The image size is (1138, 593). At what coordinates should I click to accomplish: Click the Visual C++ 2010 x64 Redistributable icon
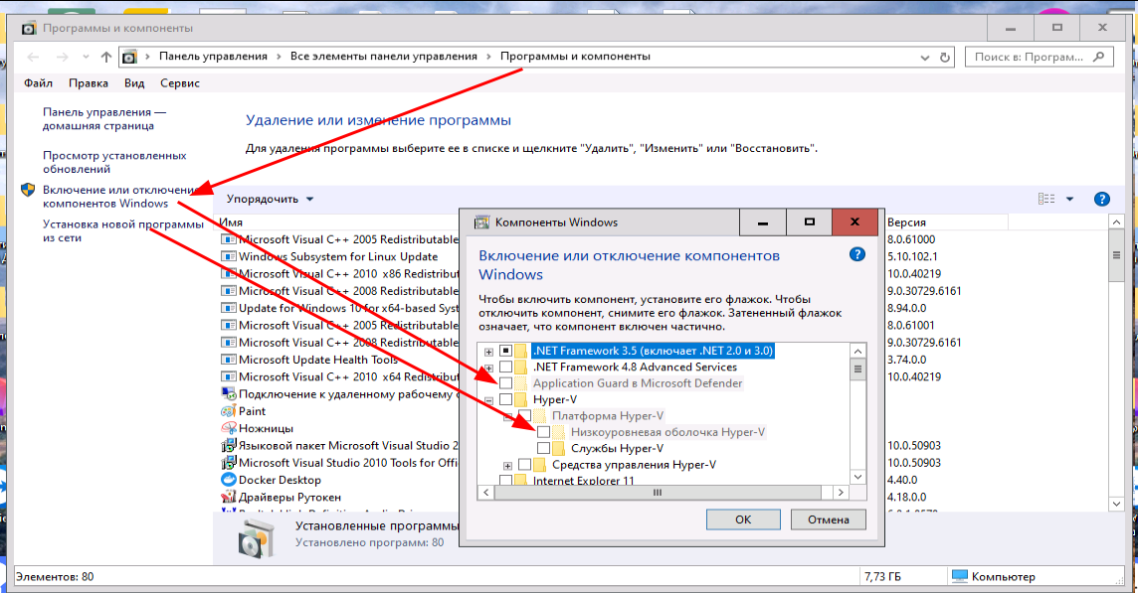point(229,377)
